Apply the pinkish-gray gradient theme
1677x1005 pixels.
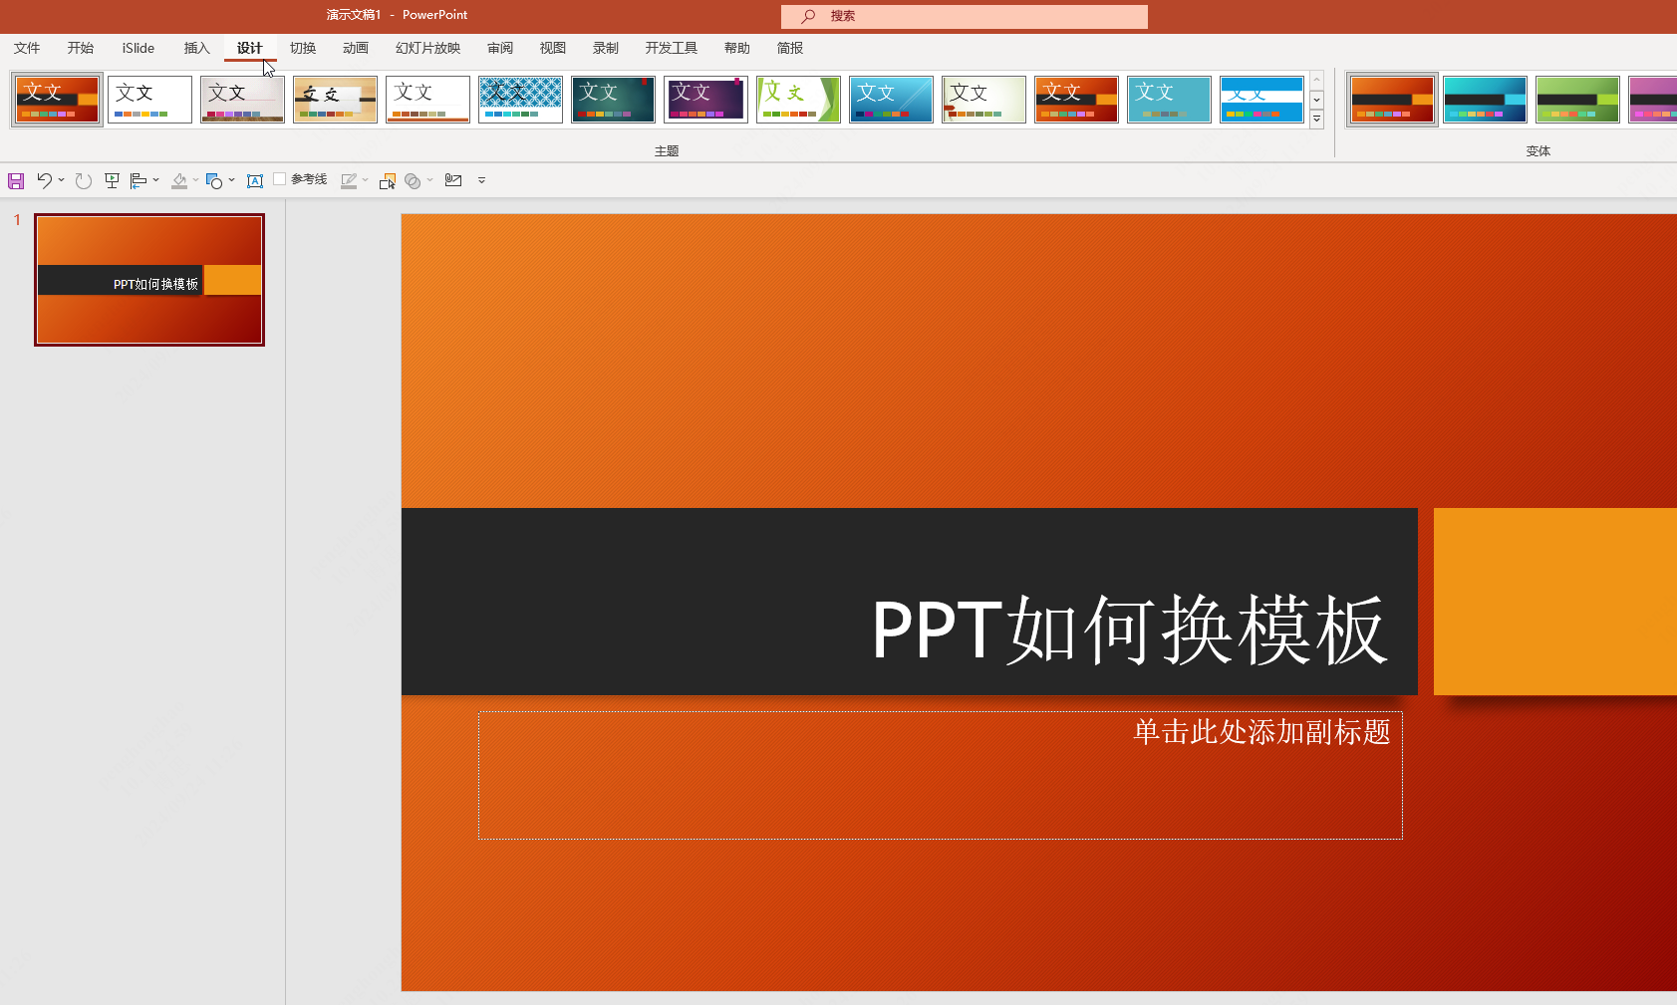pyautogui.click(x=242, y=100)
